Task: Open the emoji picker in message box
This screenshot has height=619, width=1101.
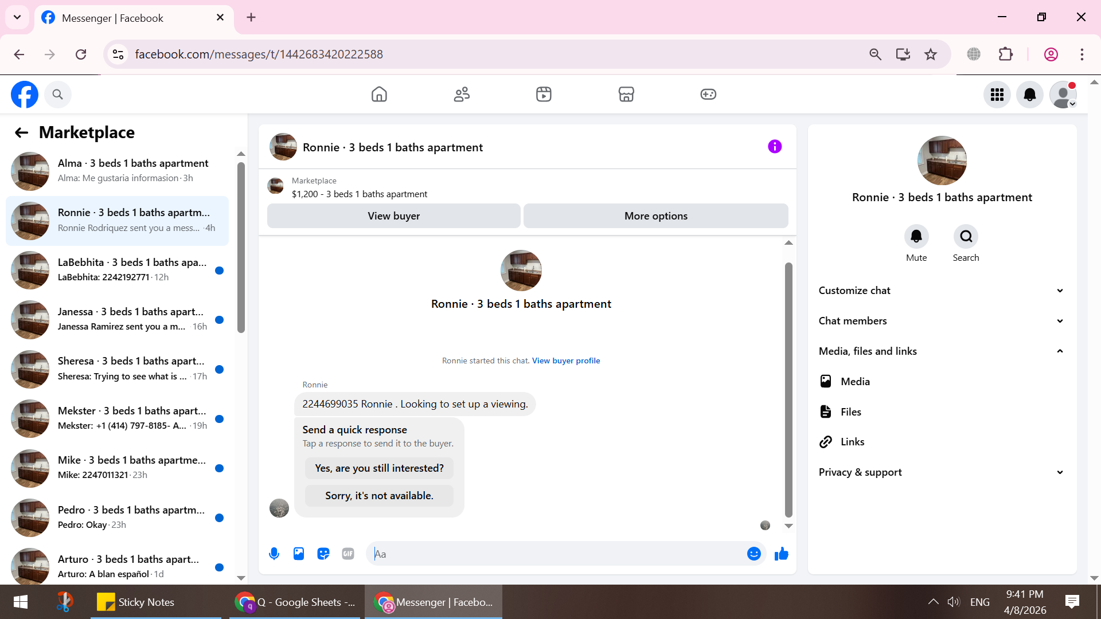Action: 753,554
